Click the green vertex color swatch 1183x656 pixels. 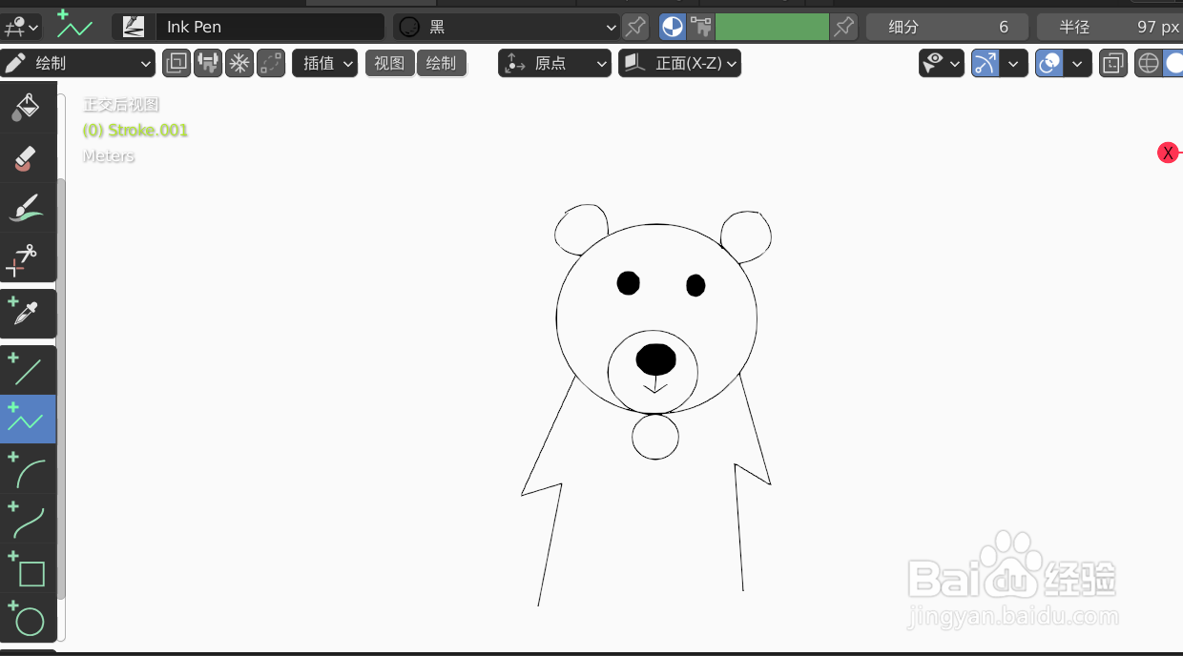tap(772, 27)
